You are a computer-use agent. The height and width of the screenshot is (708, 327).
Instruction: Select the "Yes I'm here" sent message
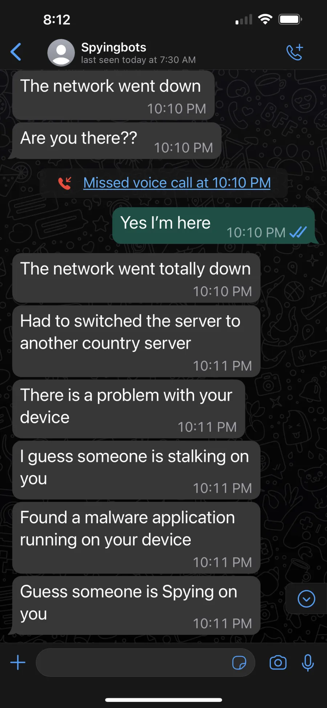[x=213, y=225]
